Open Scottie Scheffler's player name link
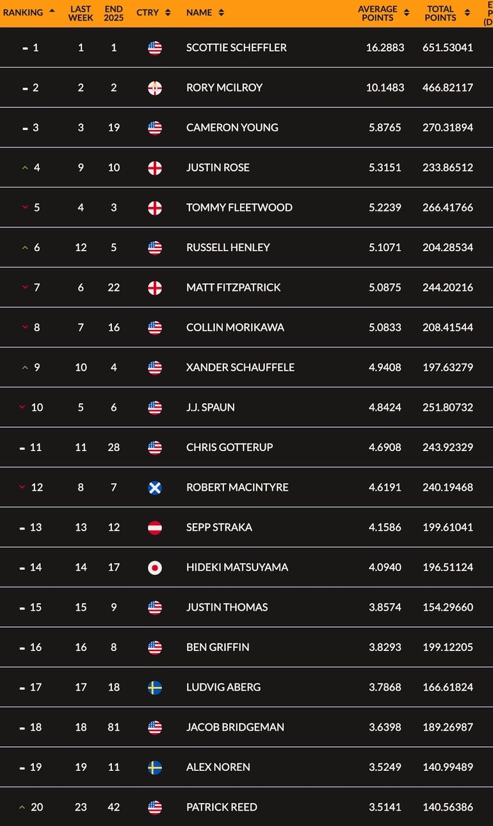Viewport: 493px width, 826px height. 236,47
